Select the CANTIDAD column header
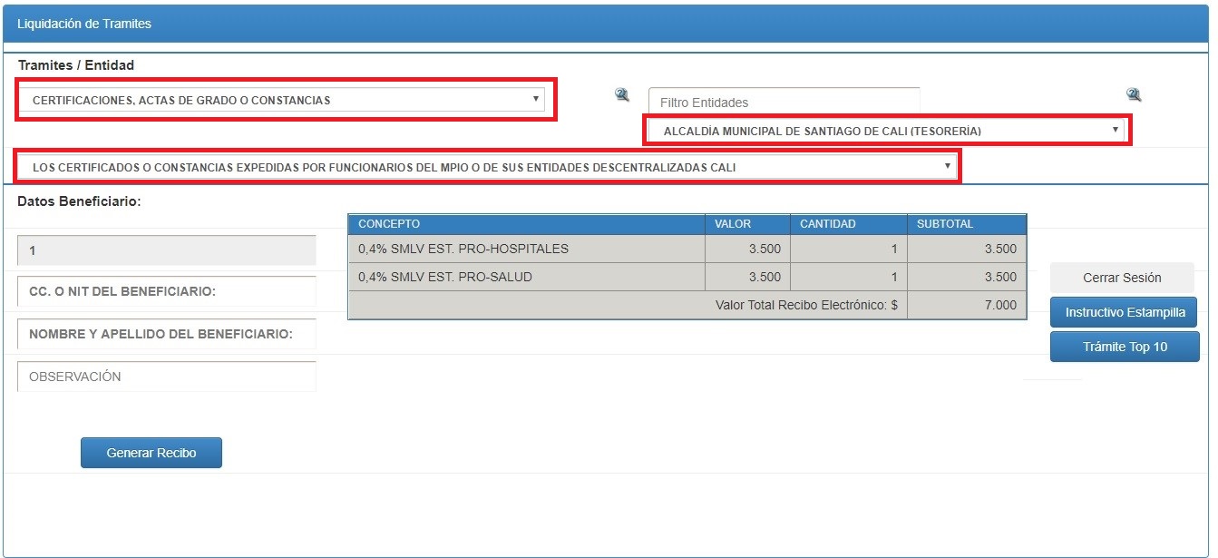Viewport: 1218px width, 558px height. point(848,224)
